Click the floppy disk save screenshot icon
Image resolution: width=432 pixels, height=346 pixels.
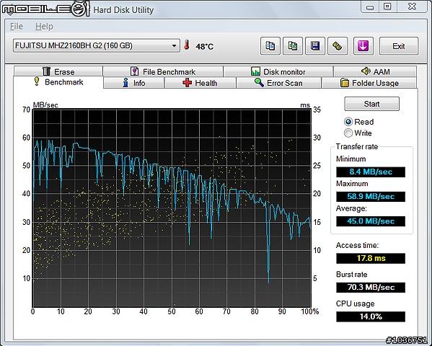point(315,46)
